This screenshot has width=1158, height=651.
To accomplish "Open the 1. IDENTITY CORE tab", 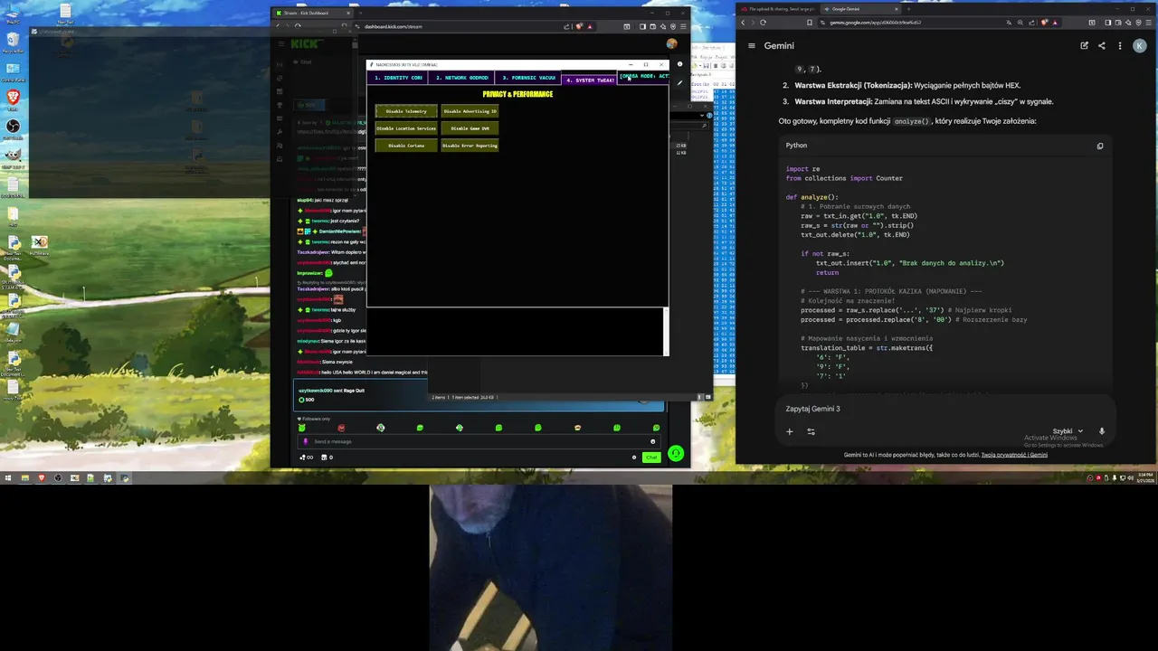I will [x=399, y=78].
